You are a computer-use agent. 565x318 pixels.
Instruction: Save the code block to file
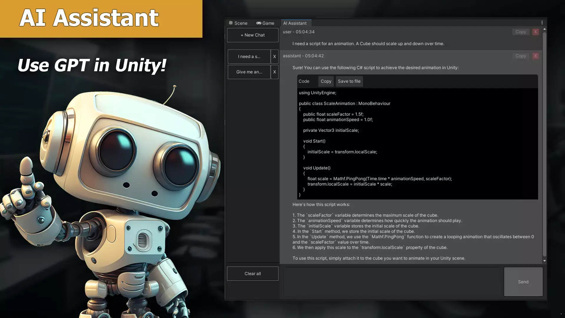349,81
